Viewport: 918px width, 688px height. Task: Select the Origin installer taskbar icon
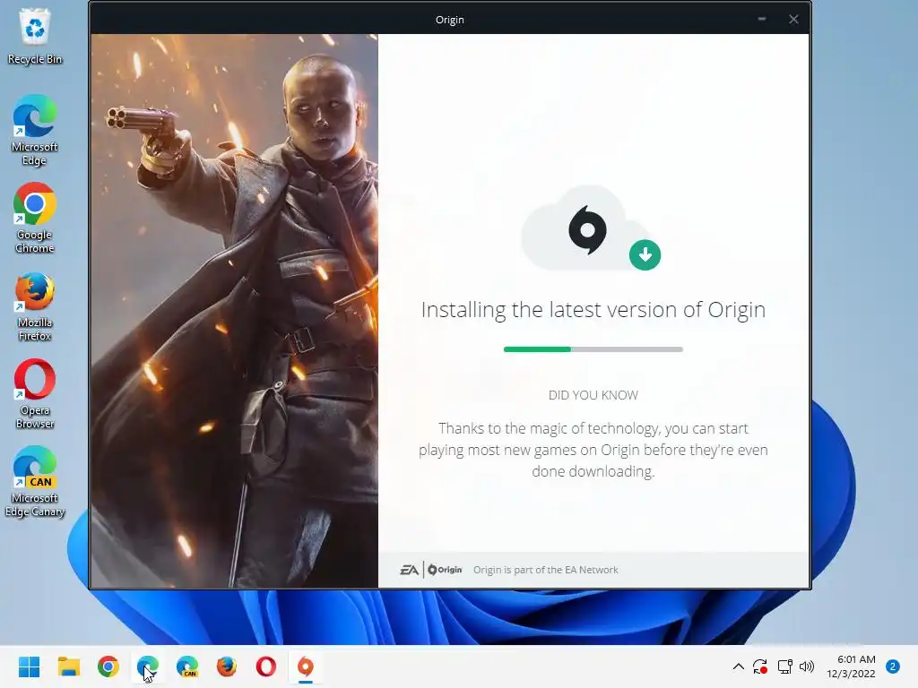tap(306, 666)
